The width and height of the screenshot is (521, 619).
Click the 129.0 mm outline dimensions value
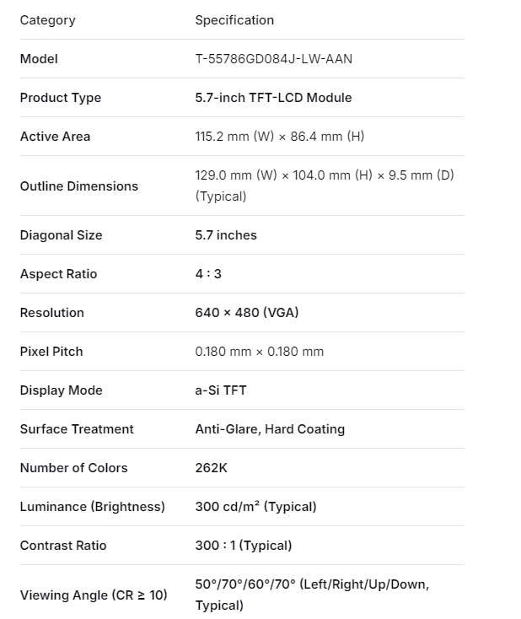[325, 176]
